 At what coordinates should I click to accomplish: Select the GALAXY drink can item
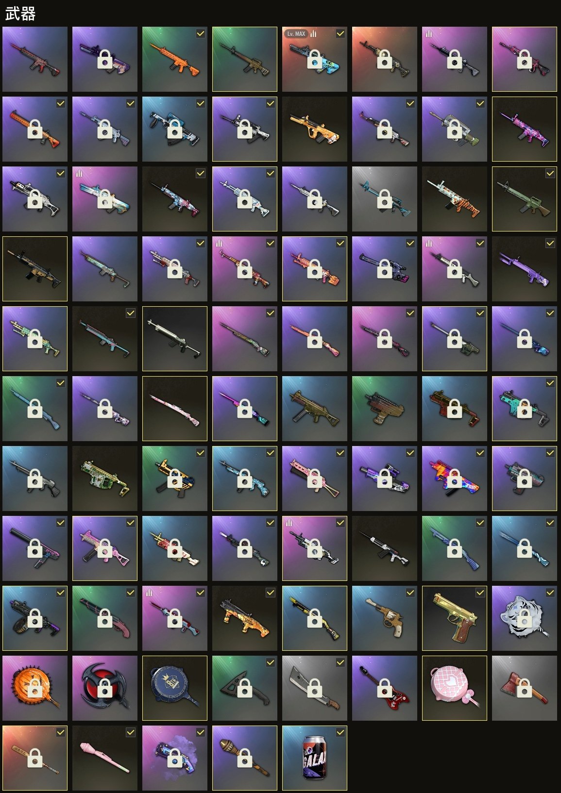point(315,758)
